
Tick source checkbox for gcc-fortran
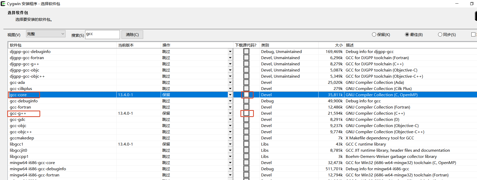pyautogui.click(x=246, y=107)
